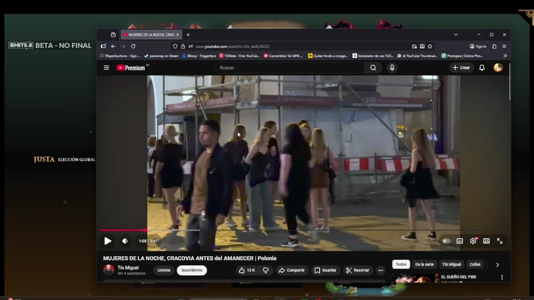Click the Compartir button
This screenshot has width=534, height=300.
pyautogui.click(x=292, y=270)
